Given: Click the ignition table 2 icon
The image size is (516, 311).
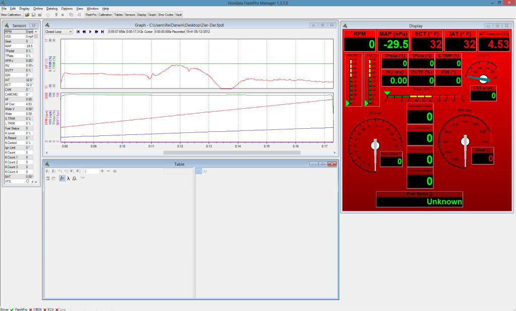Looking at the screenshot, I should click(53, 171).
